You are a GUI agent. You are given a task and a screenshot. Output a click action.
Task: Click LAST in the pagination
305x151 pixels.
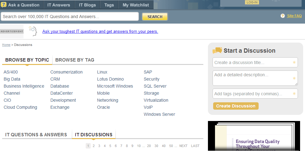(x=195, y=146)
